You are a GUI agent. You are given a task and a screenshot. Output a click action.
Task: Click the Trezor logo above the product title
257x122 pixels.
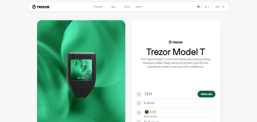pyautogui.click(x=175, y=42)
